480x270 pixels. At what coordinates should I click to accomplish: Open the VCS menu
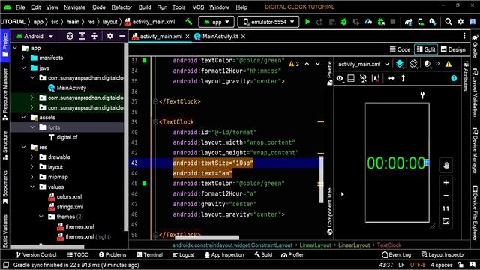point(198,7)
